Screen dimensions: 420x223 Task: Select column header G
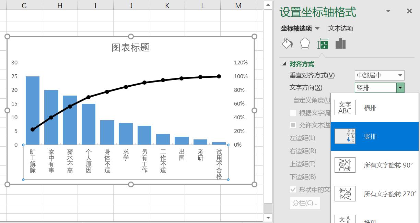24,5
